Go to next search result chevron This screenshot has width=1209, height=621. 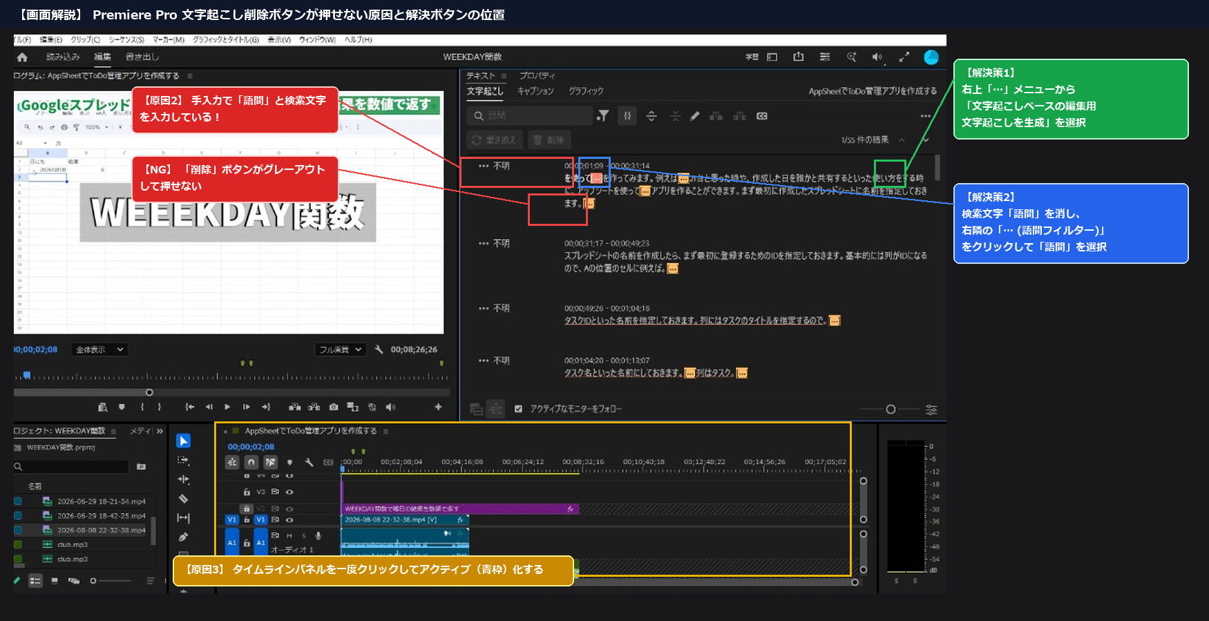point(926,140)
